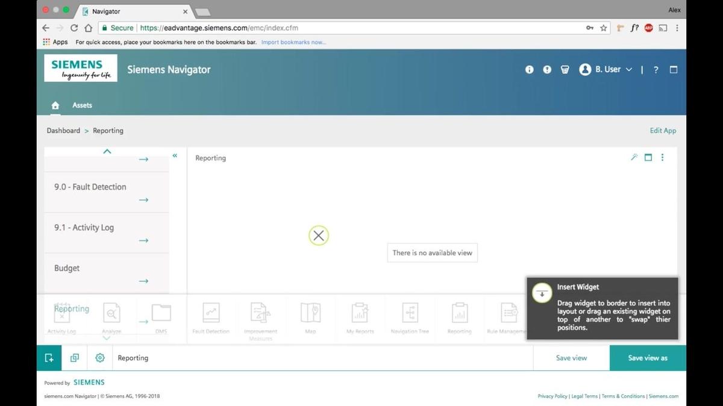The height and width of the screenshot is (406, 723).
Task: Click the Home icon in the navigation bar
Action: point(55,105)
